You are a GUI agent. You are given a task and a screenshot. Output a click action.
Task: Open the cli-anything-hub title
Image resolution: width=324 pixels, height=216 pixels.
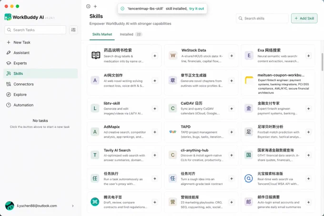click(x=194, y=150)
